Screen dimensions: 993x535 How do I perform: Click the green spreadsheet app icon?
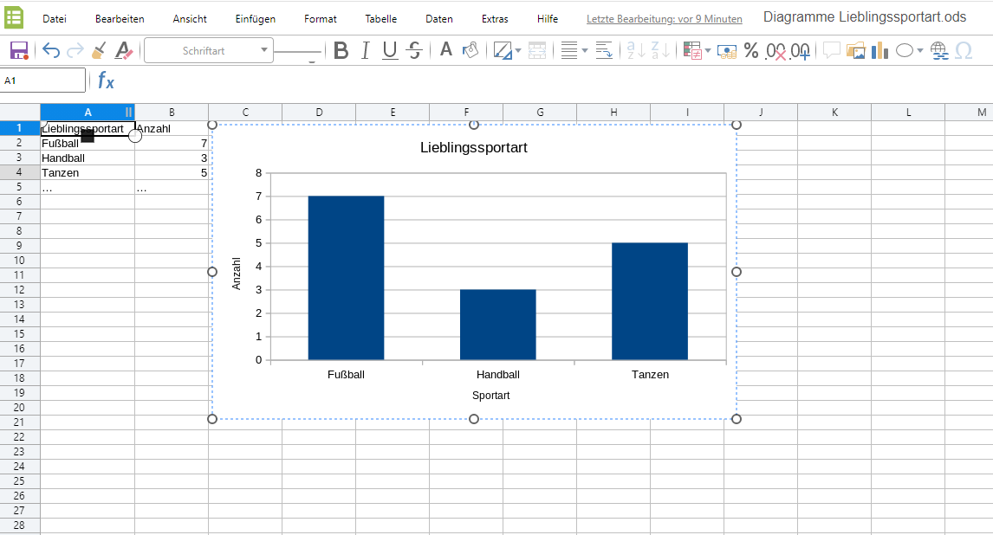tap(13, 17)
